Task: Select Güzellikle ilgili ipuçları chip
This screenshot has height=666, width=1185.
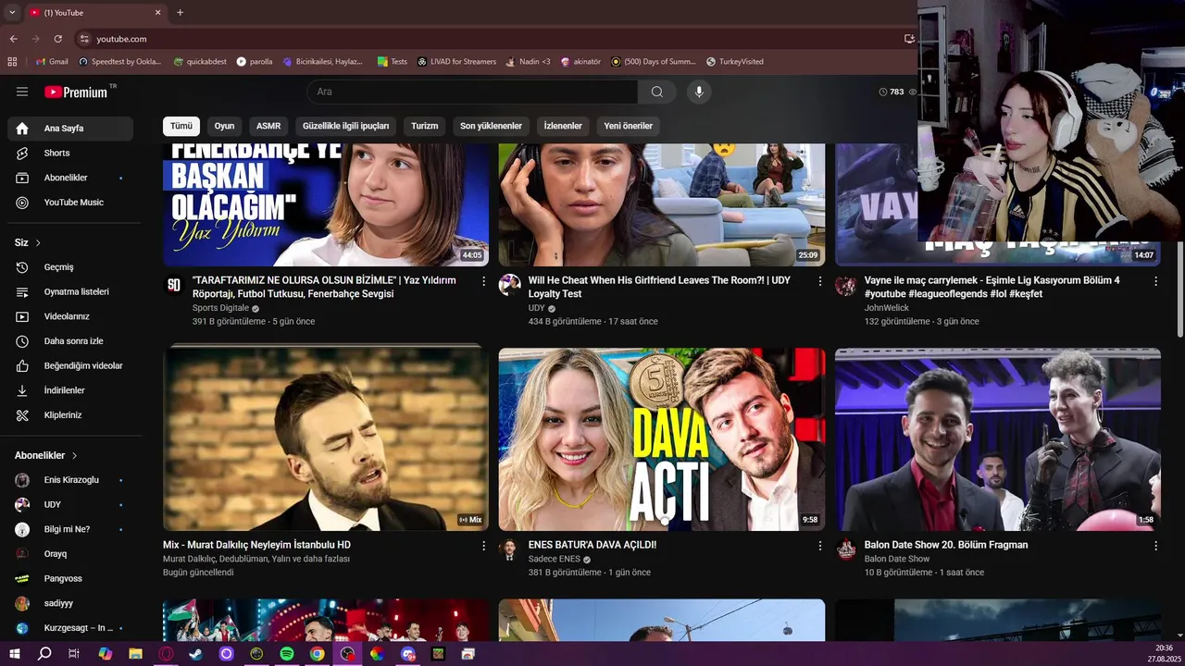Action: coord(346,126)
